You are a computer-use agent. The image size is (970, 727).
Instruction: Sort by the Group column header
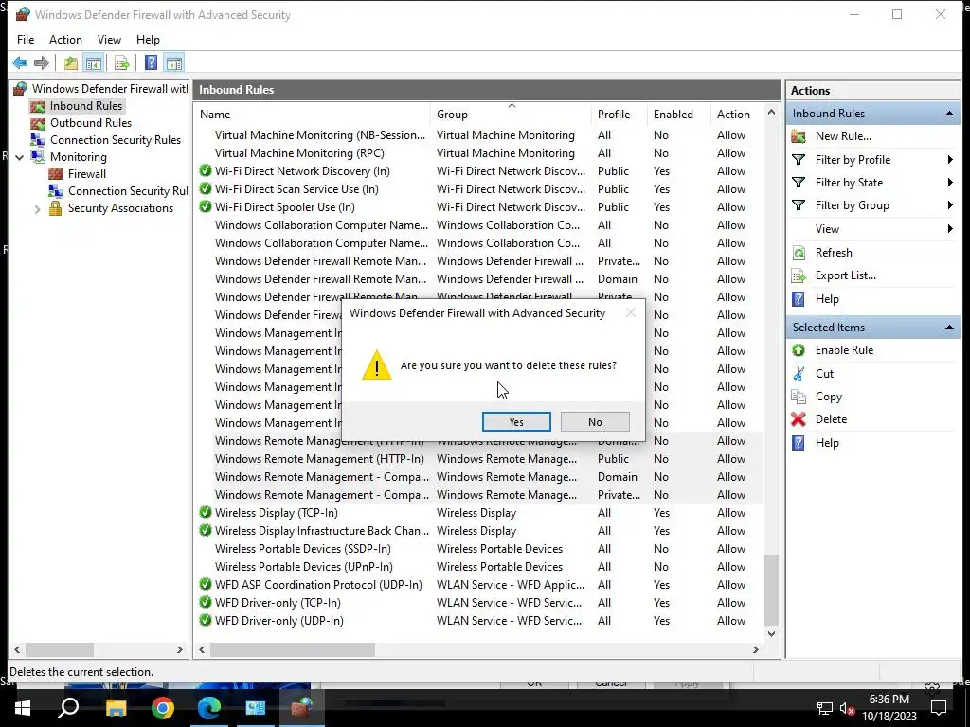pos(511,115)
